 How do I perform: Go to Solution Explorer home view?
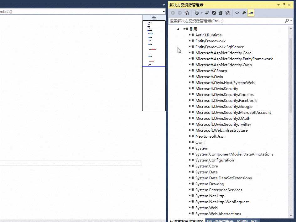tap(187, 13)
